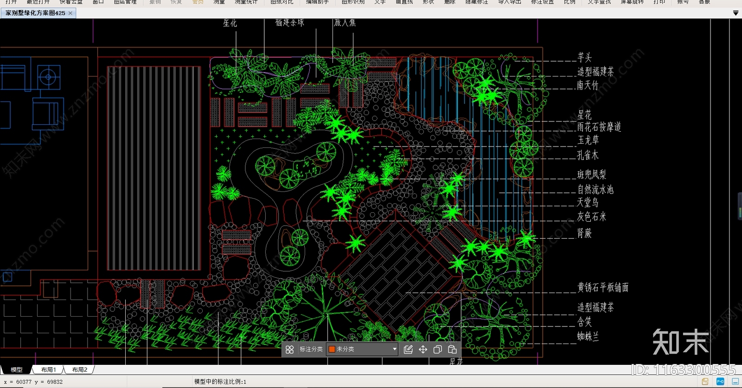Click the 测量统计 toolbar item
This screenshot has height=388, width=742.
[x=246, y=2]
